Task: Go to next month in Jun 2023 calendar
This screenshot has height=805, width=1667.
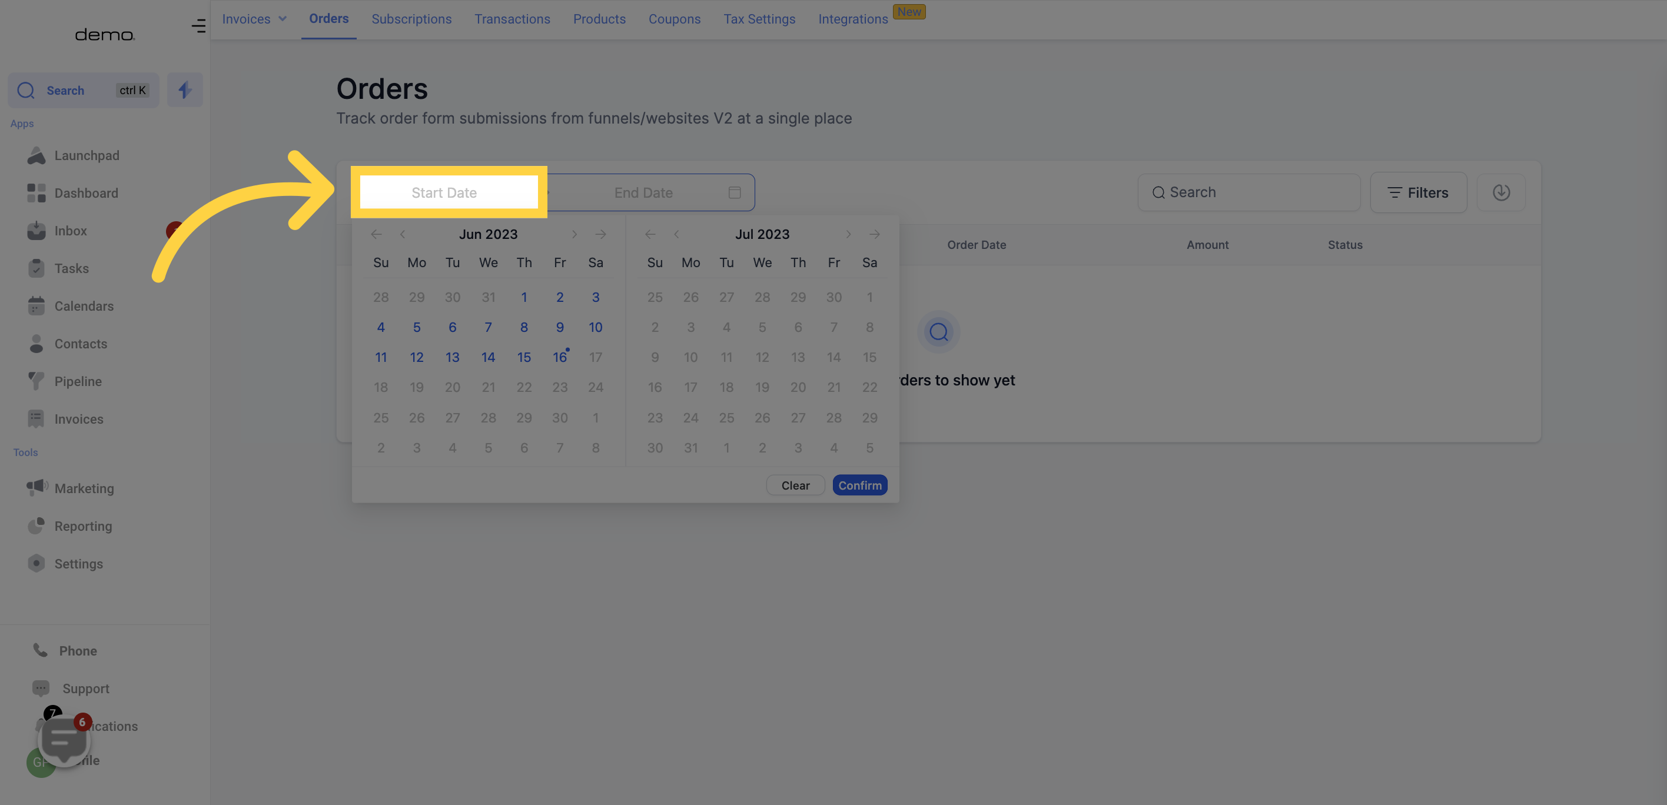Action: click(574, 234)
